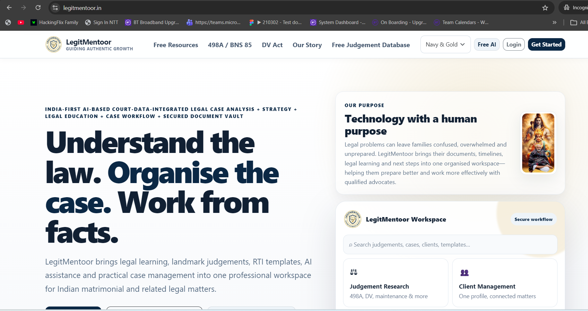Open Free Judgement Database menu item
The image size is (588, 311).
pyautogui.click(x=371, y=45)
